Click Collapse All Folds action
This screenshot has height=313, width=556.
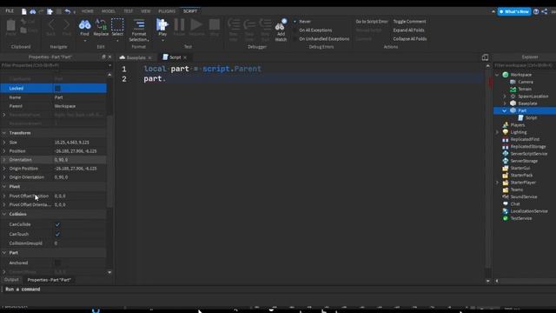point(409,38)
